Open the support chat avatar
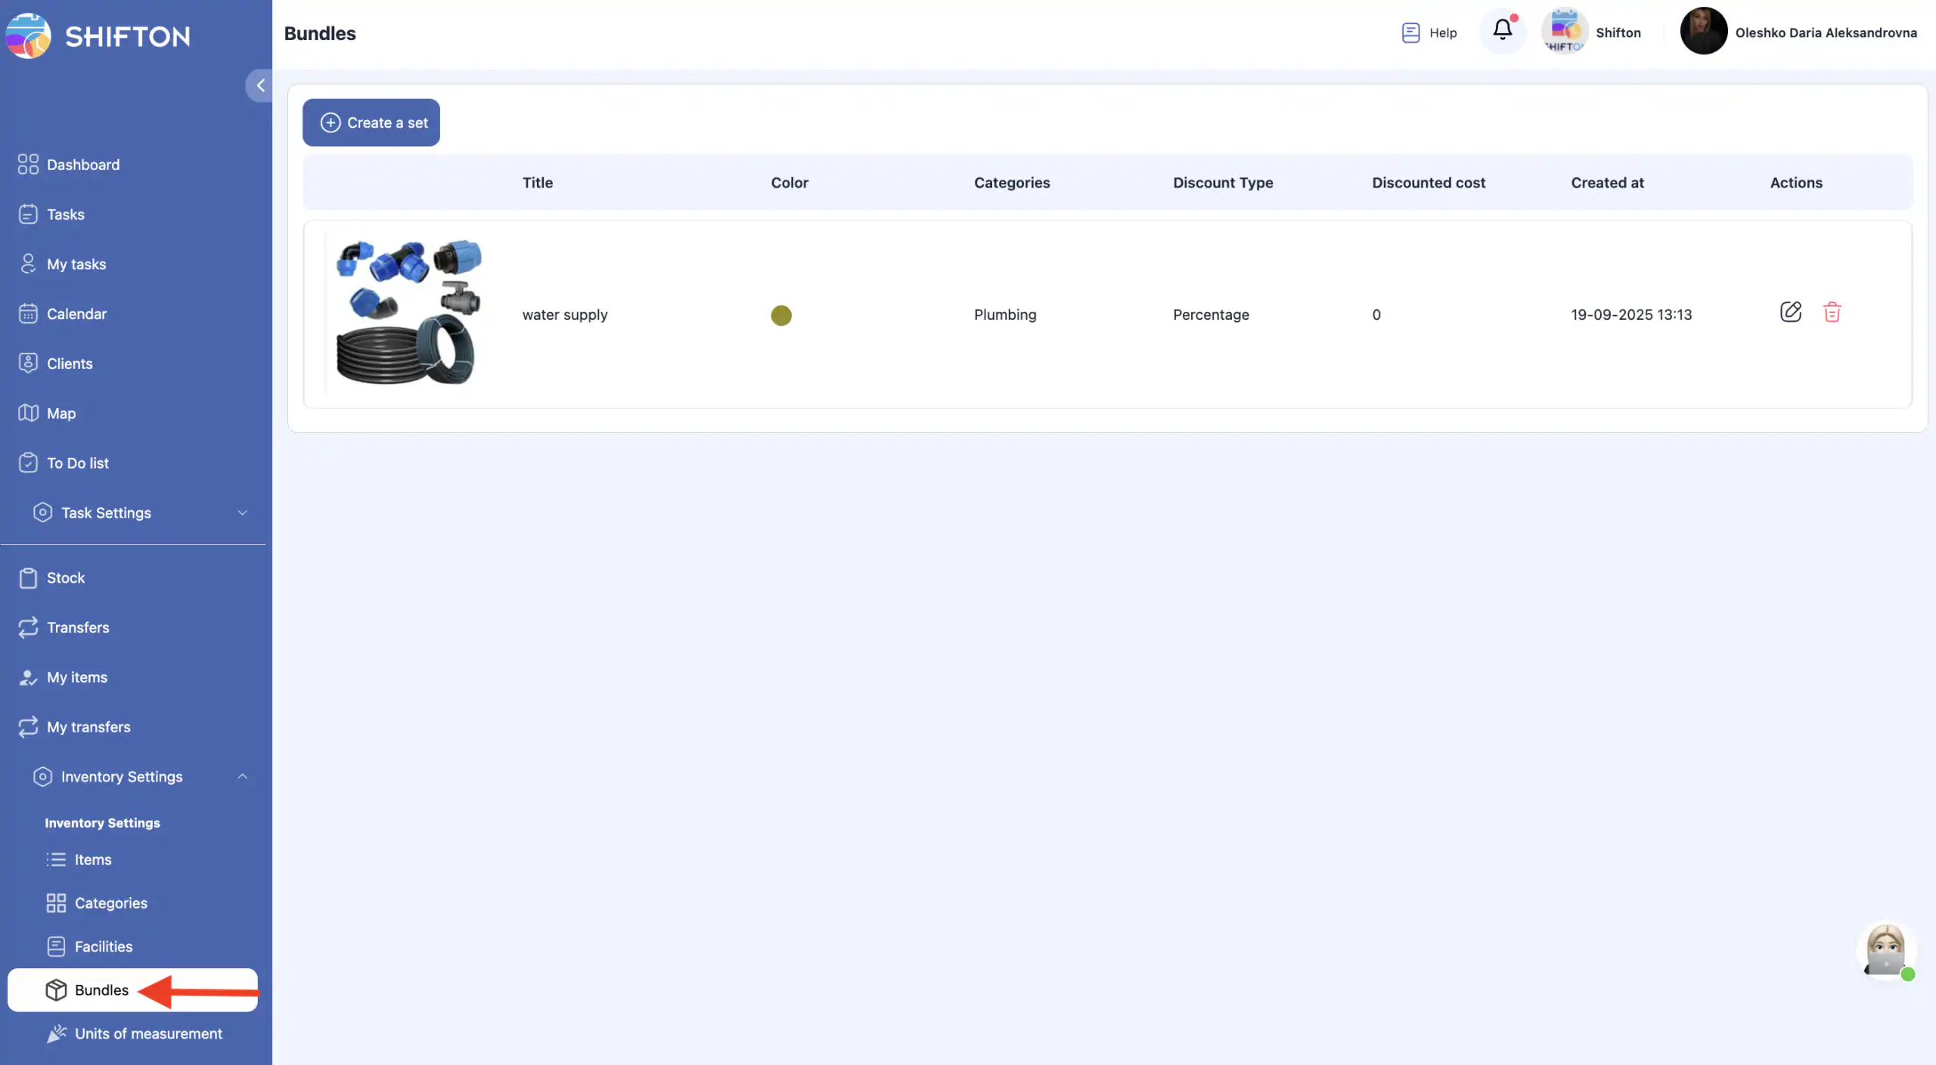This screenshot has height=1065, width=1936. (1885, 949)
